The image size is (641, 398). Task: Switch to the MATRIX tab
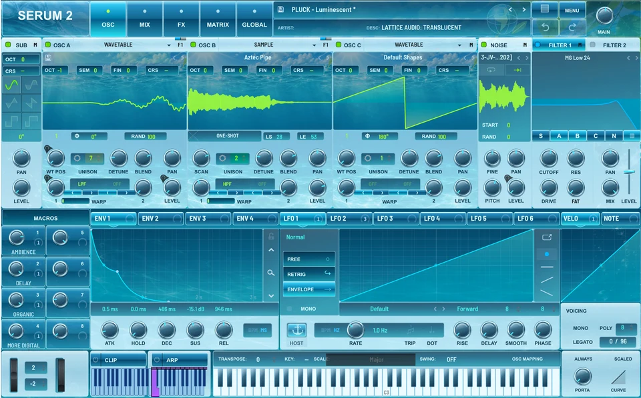pos(218,19)
